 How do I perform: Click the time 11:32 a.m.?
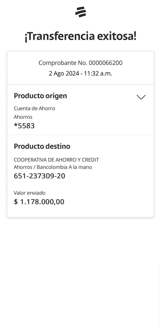coord(98,74)
